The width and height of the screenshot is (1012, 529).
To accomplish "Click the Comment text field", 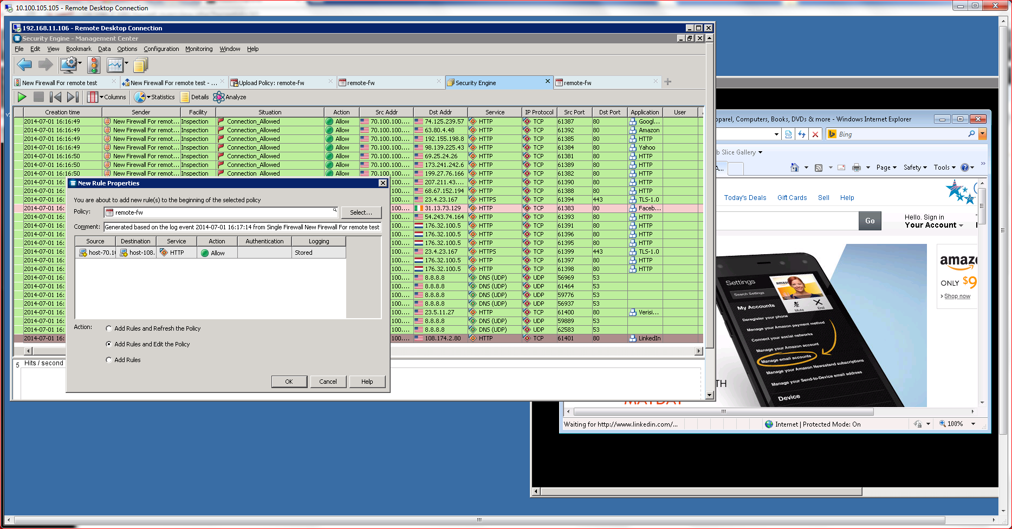I will (242, 227).
